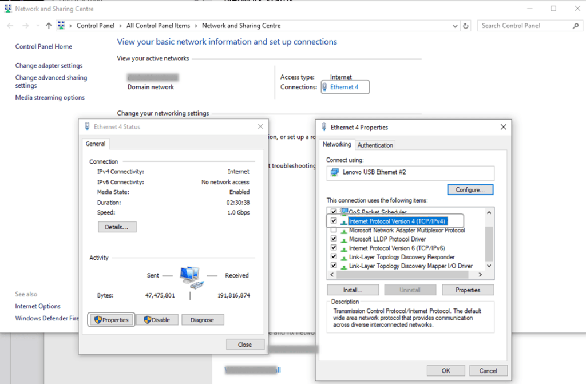Switch to the Authentication tab

pyautogui.click(x=375, y=145)
